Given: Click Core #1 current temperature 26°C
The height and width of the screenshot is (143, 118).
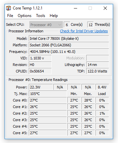Looking at the screenshot, I should coord(48,107).
